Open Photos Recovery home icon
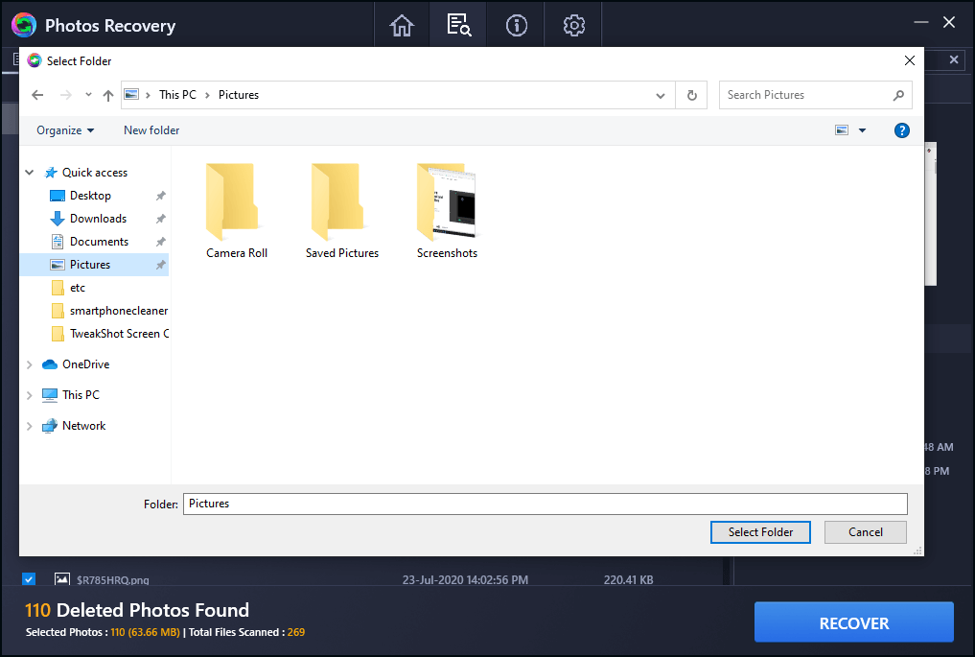This screenshot has width=975, height=657. tap(402, 26)
